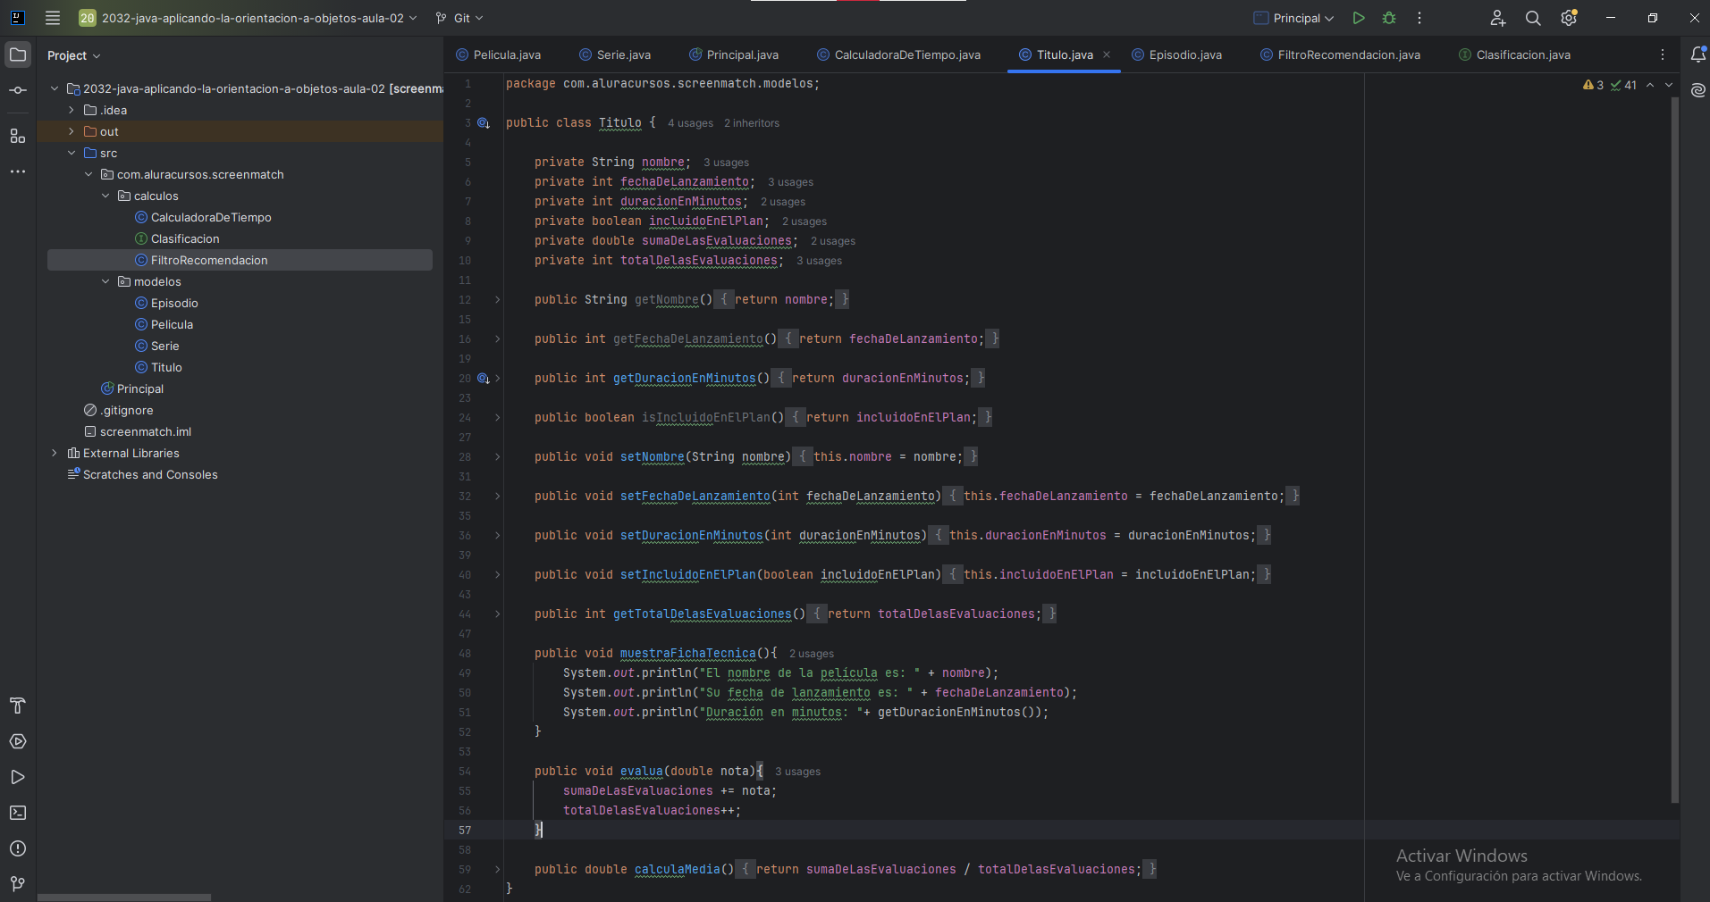Open the Services tool window
This screenshot has width=1710, height=902.
click(18, 741)
